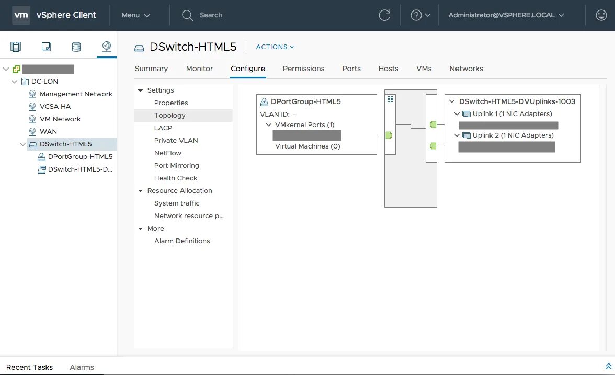This screenshot has height=375, width=615.
Task: Collapse the VMkernel Ports (1) list
Action: (269, 124)
